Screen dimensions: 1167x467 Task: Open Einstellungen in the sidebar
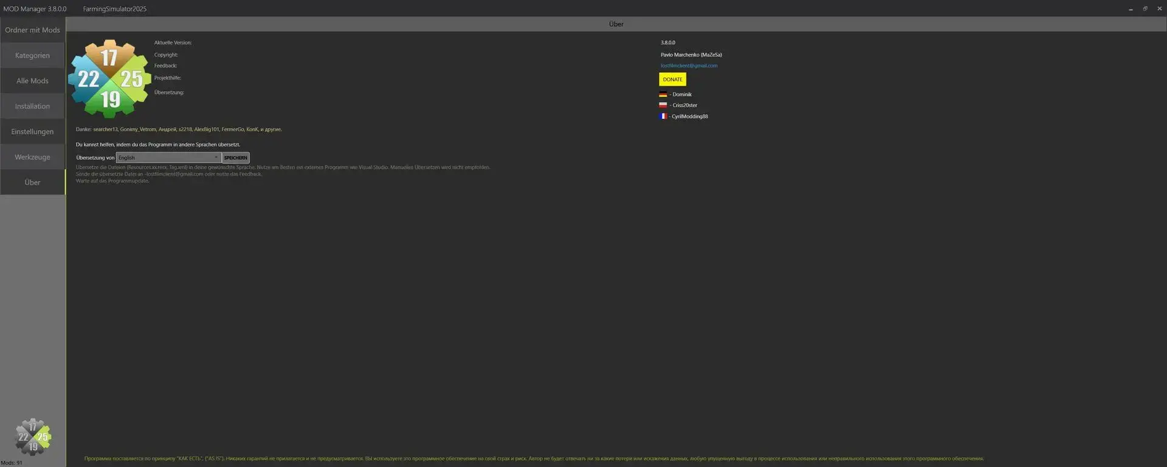click(x=33, y=132)
